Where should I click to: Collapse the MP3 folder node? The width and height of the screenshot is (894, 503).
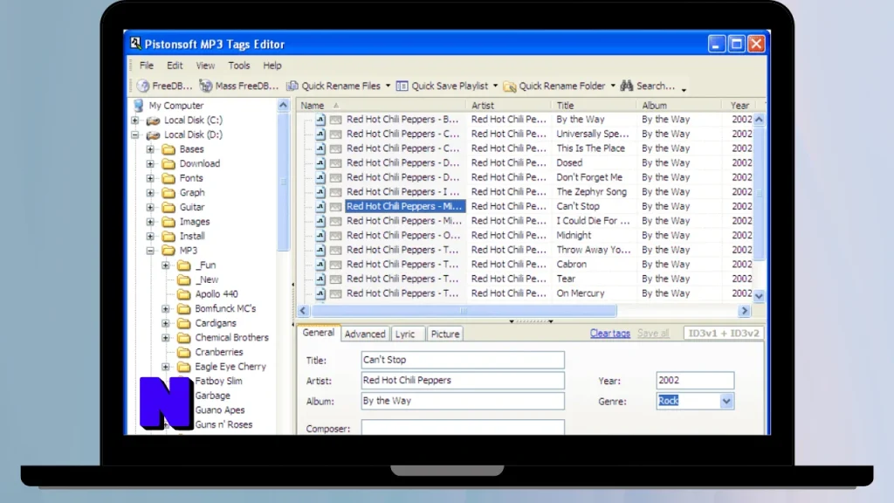[x=150, y=251]
